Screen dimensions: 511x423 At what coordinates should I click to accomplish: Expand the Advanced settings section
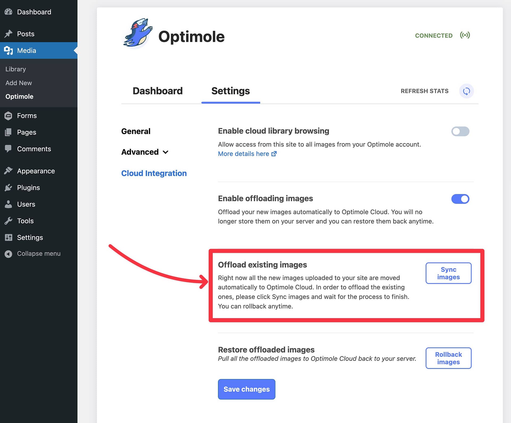click(144, 152)
